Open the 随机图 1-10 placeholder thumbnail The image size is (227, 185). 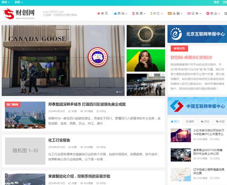coord(25,151)
